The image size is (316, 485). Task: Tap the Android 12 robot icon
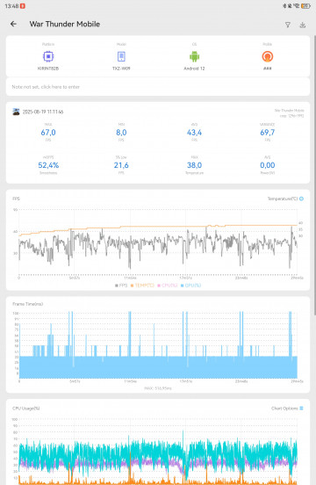point(194,56)
